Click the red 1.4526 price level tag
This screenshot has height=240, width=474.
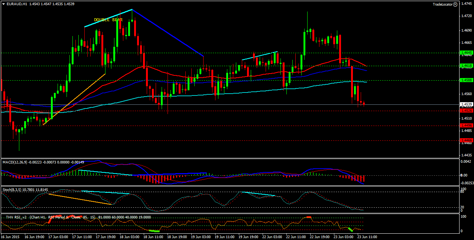466,110
